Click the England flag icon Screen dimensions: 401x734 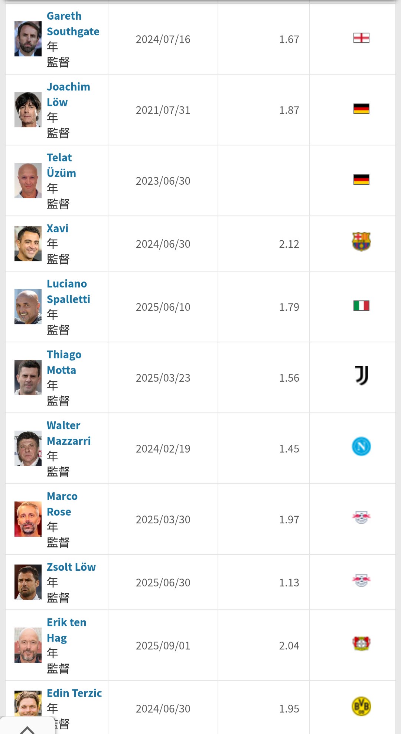(x=361, y=38)
